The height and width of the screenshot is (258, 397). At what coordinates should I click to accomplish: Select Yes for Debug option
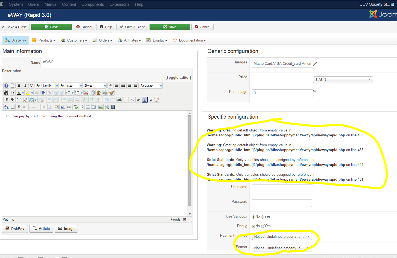coord(262,226)
